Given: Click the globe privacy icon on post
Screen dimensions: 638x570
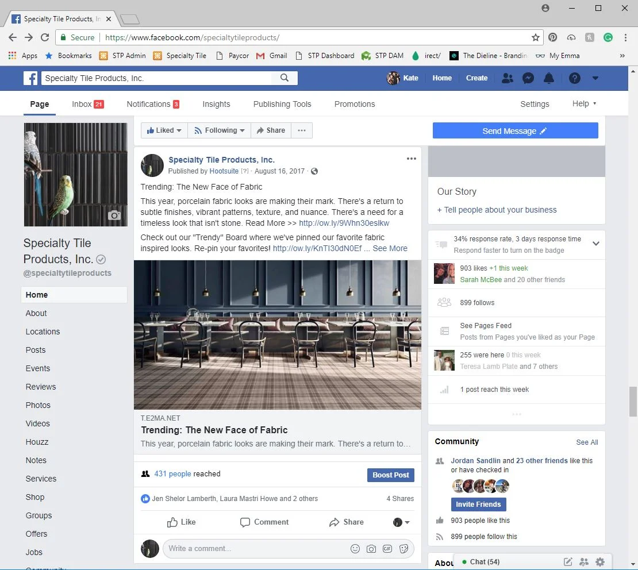Looking at the screenshot, I should (x=314, y=171).
